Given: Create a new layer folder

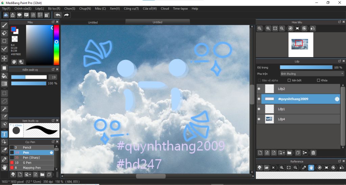Looking at the screenshot, I should click(x=289, y=153).
